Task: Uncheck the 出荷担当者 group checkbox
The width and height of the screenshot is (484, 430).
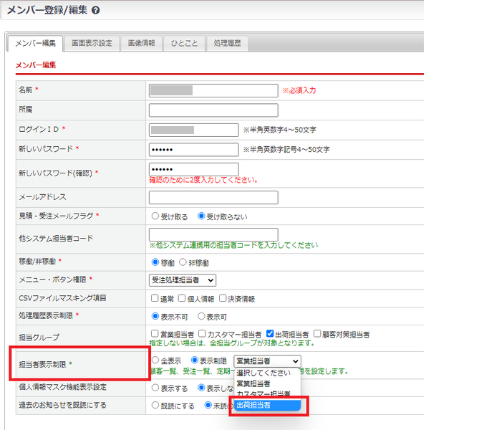Action: pos(270,334)
